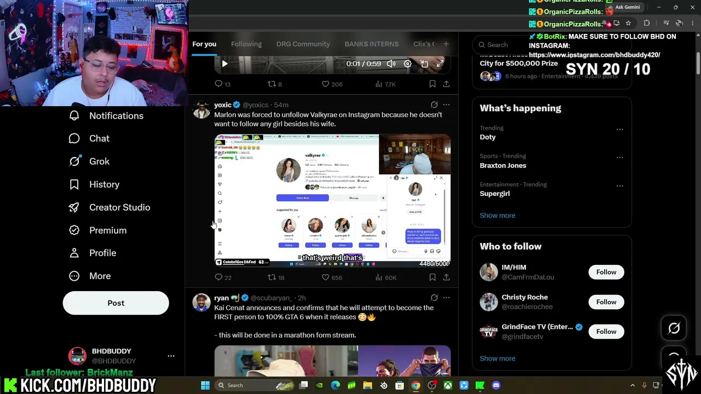Open the Grok floating button
701x394 pixels.
[x=674, y=328]
